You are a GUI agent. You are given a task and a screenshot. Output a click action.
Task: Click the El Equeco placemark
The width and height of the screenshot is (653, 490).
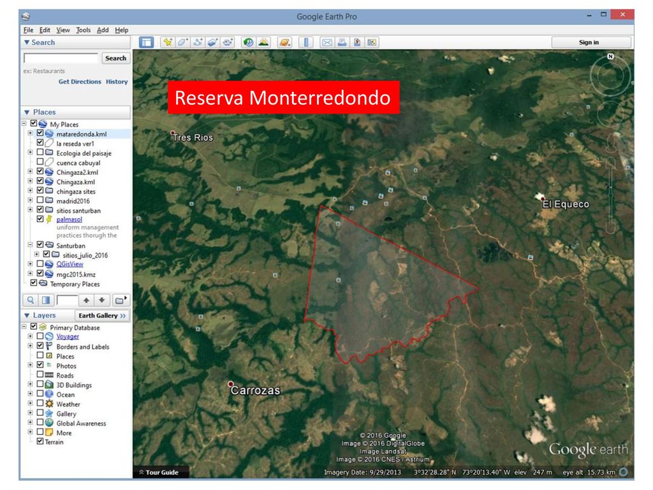pyautogui.click(x=542, y=198)
